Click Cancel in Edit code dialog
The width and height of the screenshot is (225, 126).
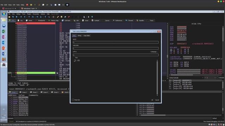point(157,100)
